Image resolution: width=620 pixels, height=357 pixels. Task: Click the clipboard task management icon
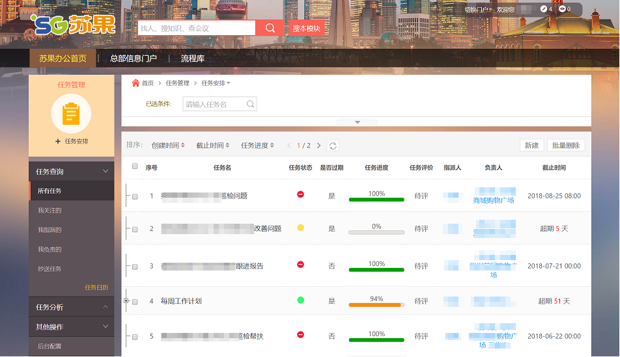71,114
